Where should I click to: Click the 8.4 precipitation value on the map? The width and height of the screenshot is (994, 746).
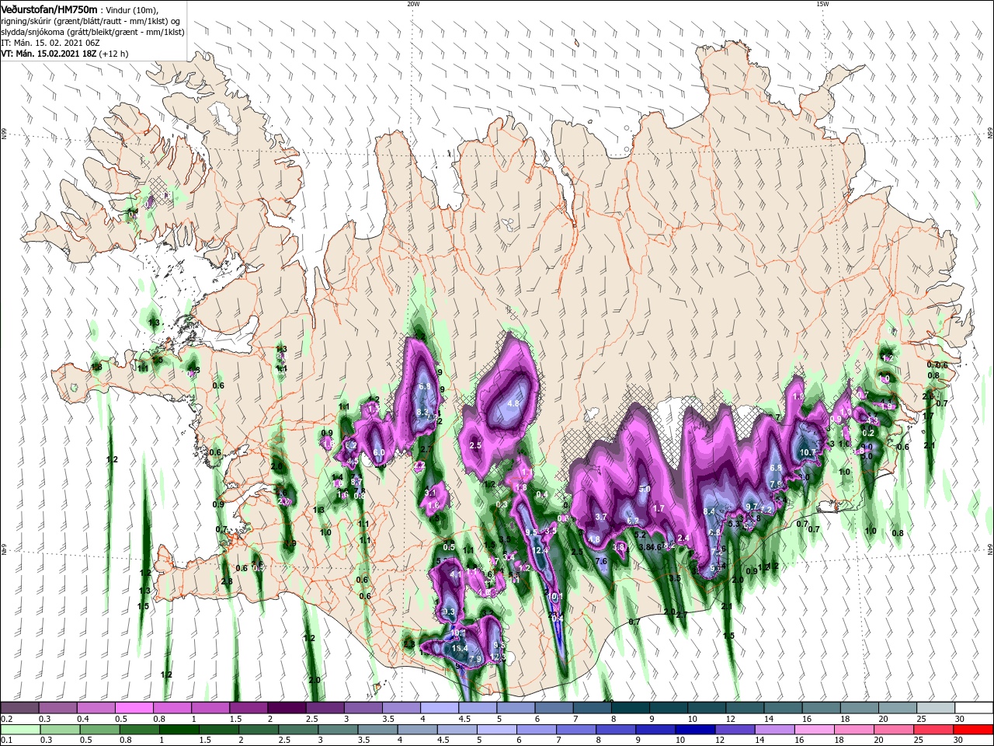[x=709, y=511]
